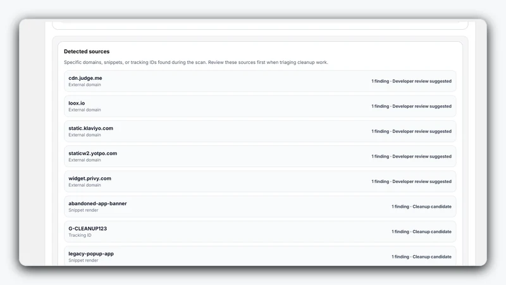Click 'External domain' label under cdn.judge.me
Screen dimensions: 506x285
coord(85,85)
